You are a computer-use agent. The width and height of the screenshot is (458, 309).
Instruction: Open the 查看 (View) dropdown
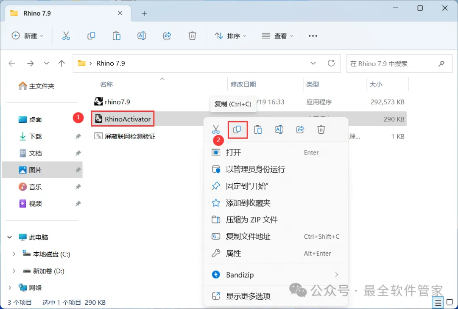tap(277, 36)
